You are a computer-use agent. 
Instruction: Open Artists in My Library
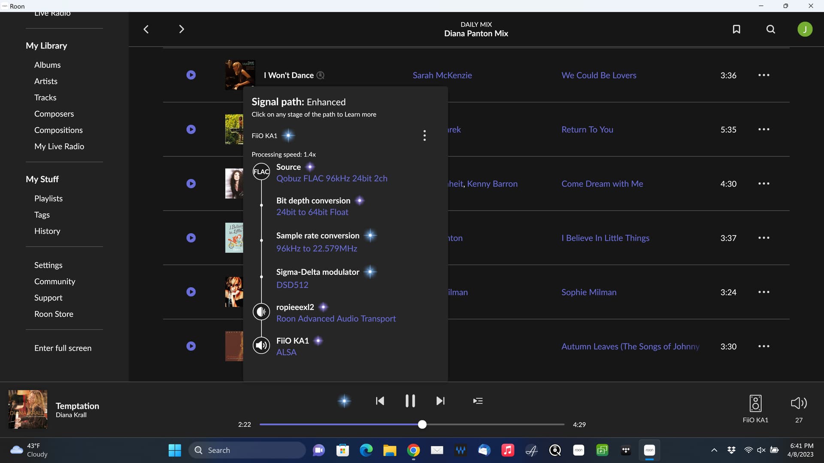pos(46,81)
